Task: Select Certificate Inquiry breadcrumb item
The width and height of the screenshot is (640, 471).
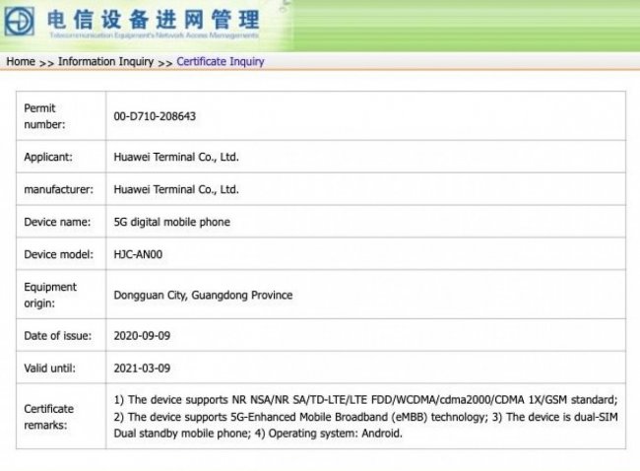Action: pos(221,61)
